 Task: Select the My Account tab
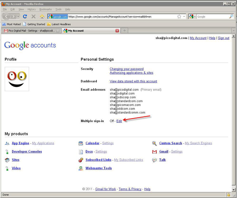coord(91,31)
